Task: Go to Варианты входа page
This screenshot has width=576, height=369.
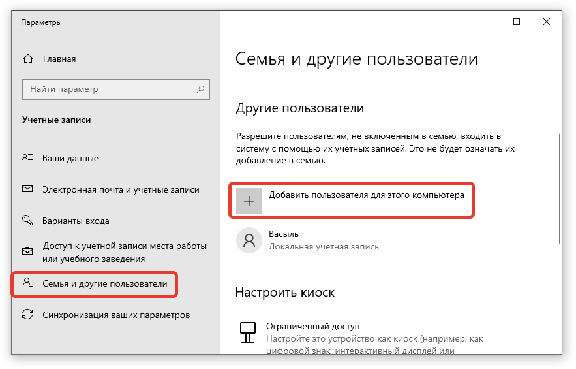Action: pyautogui.click(x=76, y=221)
